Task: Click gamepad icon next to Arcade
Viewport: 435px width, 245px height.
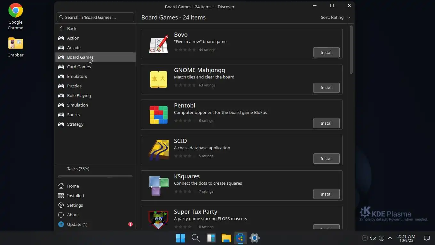Action: coord(61,48)
